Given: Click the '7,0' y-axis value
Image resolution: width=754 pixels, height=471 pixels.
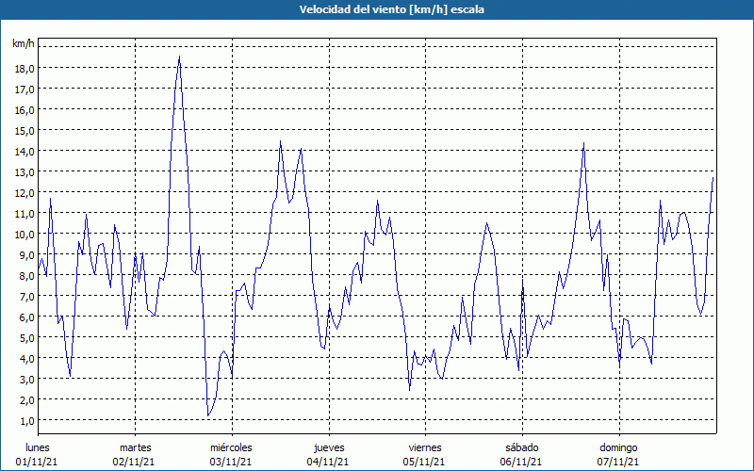Looking at the screenshot, I should pos(27,297).
